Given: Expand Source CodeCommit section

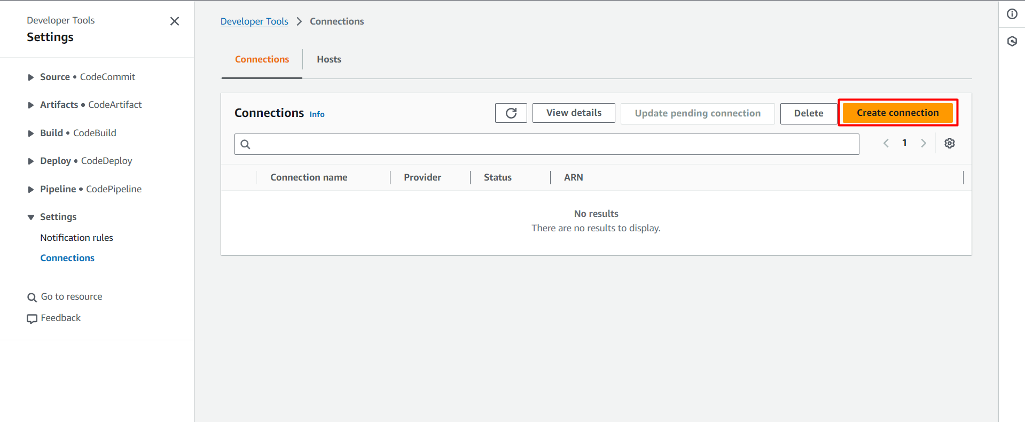Looking at the screenshot, I should [31, 77].
